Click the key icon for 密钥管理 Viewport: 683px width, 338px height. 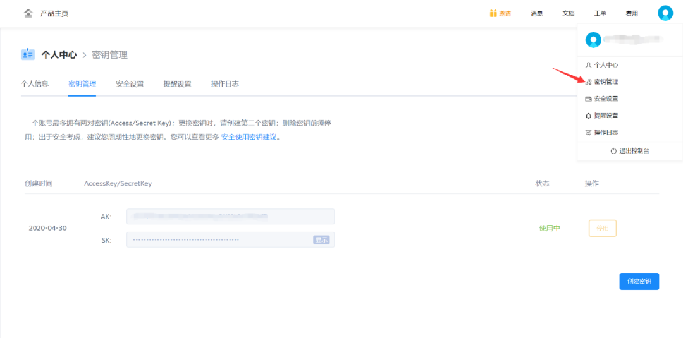coord(588,82)
